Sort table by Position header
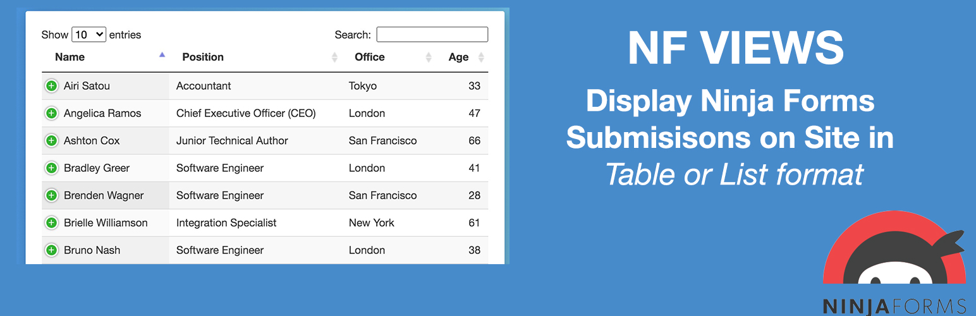The height and width of the screenshot is (316, 976). (203, 57)
